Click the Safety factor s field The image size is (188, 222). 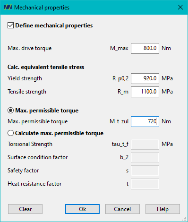coord(145,171)
